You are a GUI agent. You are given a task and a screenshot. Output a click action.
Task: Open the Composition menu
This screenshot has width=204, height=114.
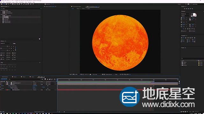tap(8, 2)
